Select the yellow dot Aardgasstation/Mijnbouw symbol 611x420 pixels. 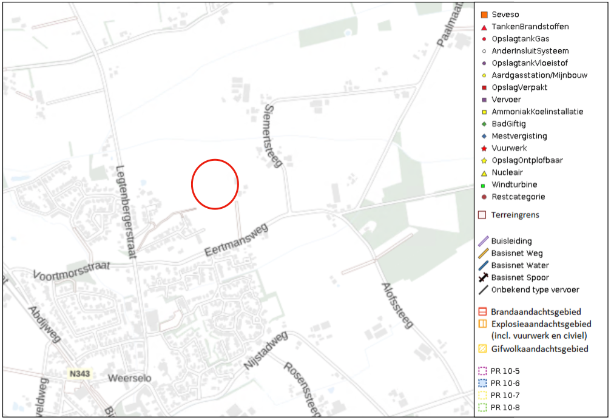[484, 76]
